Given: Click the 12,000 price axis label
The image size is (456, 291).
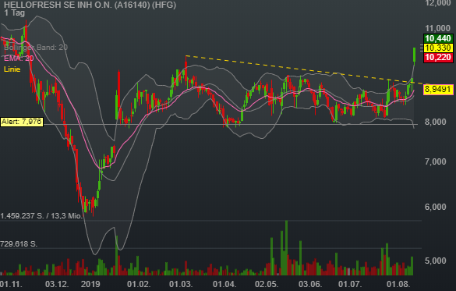Looking at the screenshot, I should pos(437,3).
